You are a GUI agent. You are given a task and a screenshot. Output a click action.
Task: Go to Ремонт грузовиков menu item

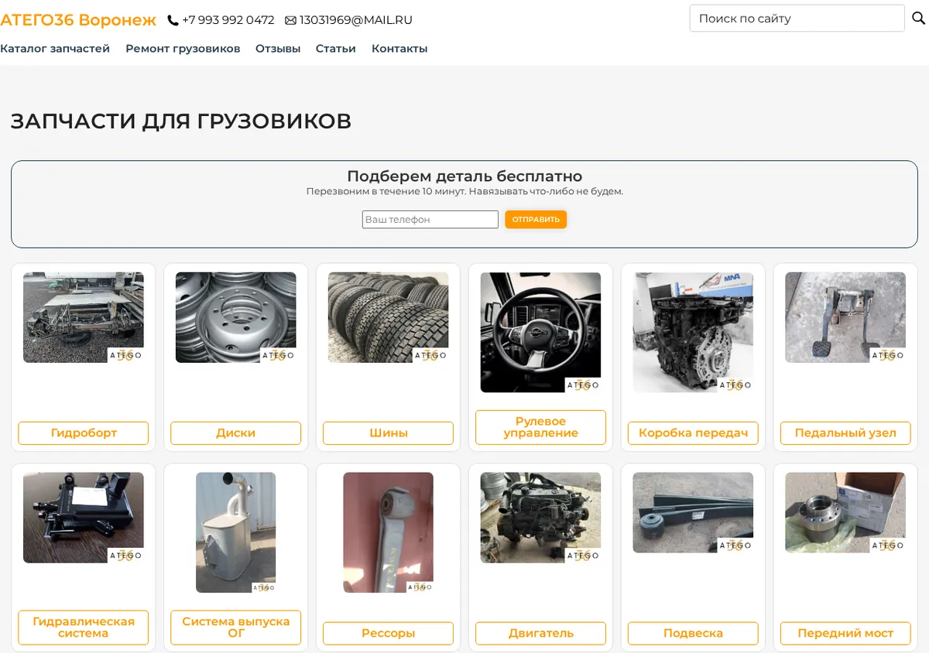(183, 49)
